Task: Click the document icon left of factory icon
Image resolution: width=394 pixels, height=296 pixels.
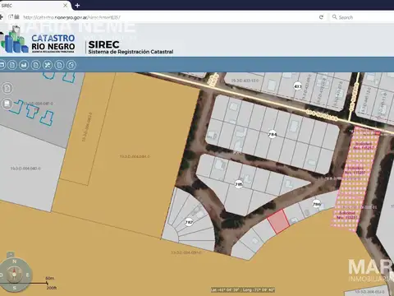Action: point(12,65)
